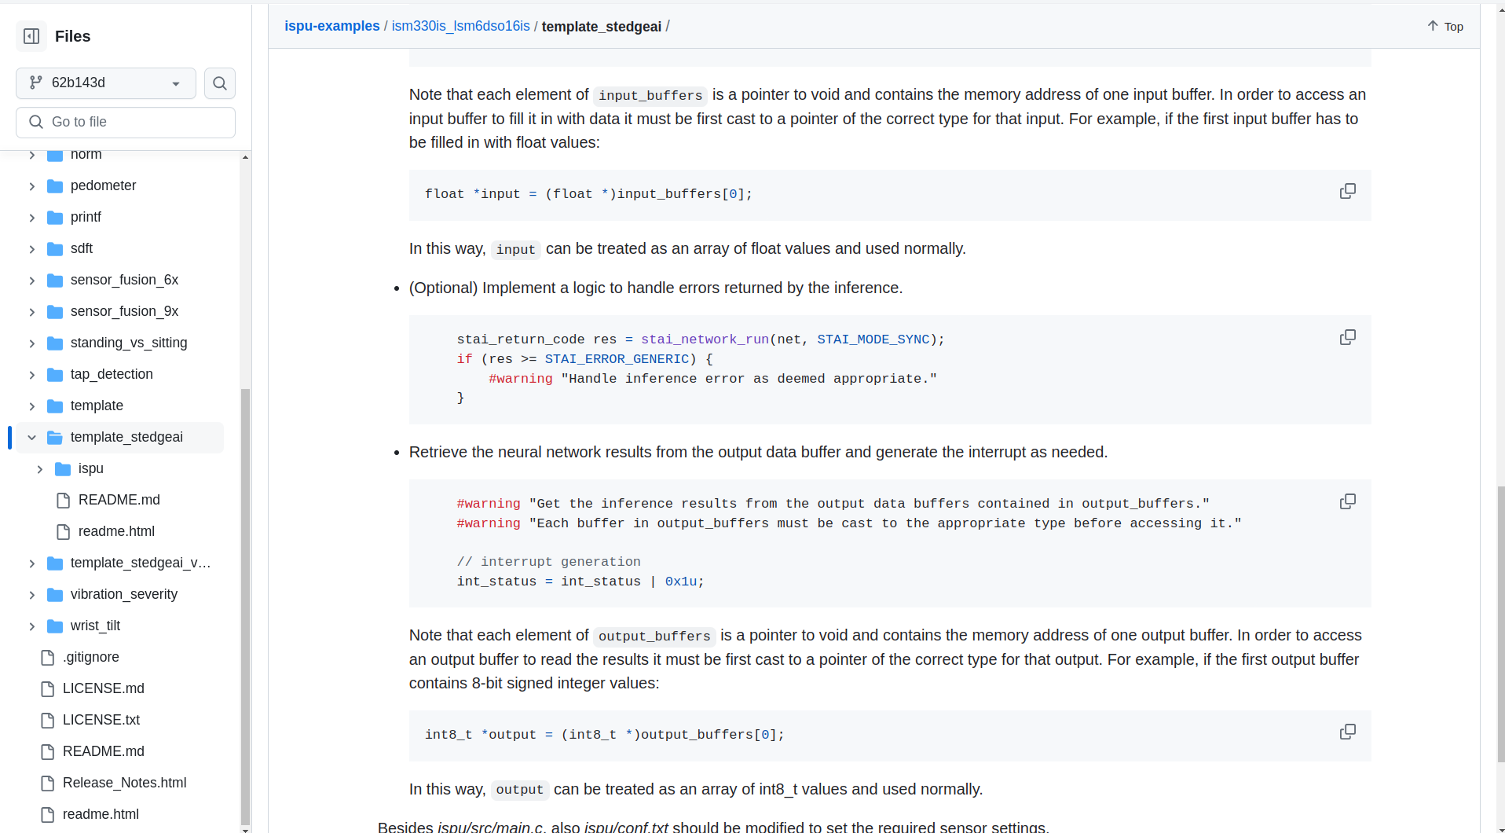Expand the ispu subfolder
The image size is (1505, 833).
[x=39, y=468]
